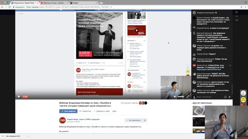This screenshot has height=139, width=248.
Task: Click the scrollbar of the shared page in the video
Action: pos(191,28)
